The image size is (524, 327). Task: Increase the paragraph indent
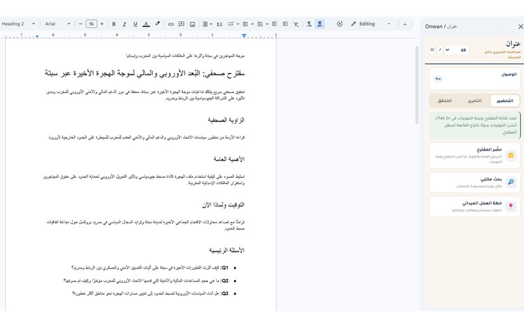pos(285,24)
